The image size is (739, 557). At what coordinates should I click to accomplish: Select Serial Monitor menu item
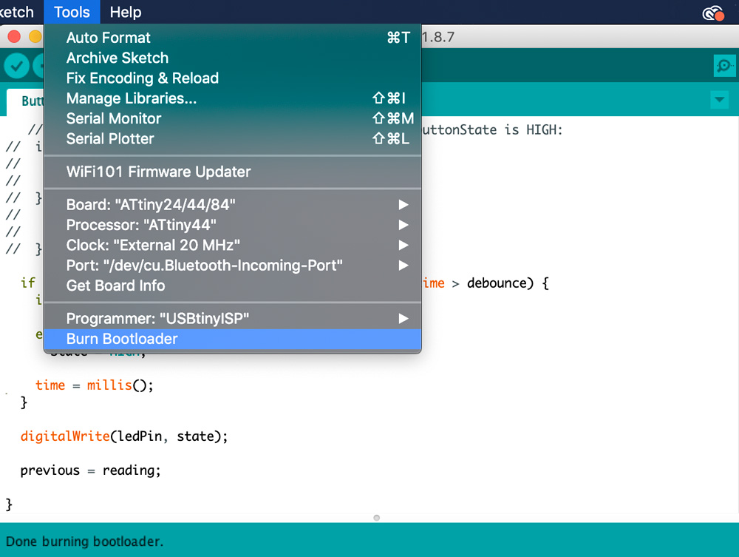[232, 119]
